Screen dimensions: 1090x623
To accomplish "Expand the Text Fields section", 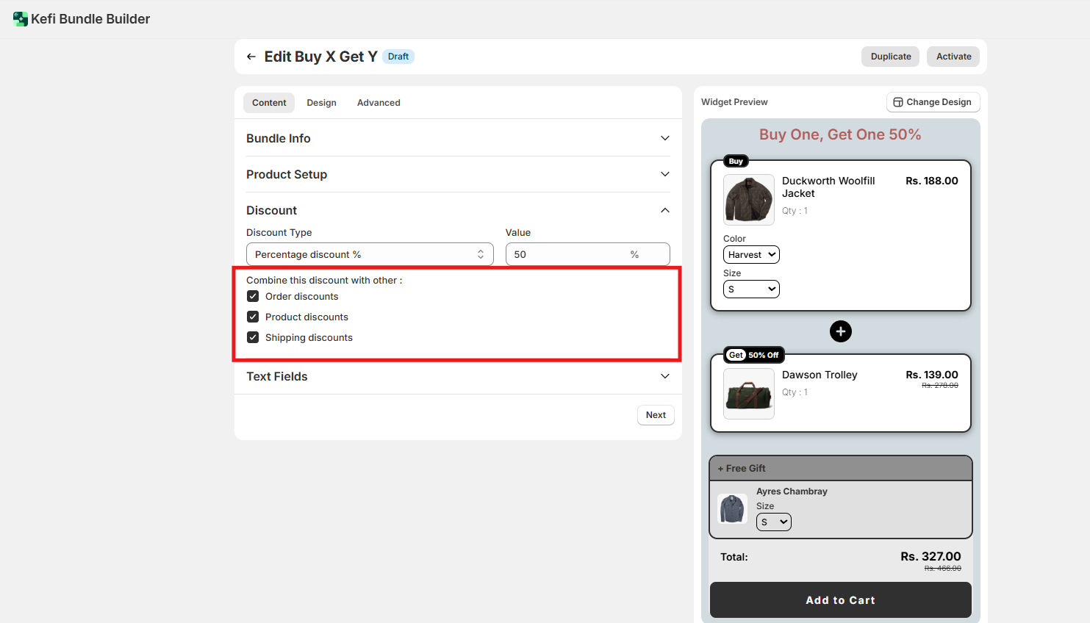I will (x=457, y=376).
